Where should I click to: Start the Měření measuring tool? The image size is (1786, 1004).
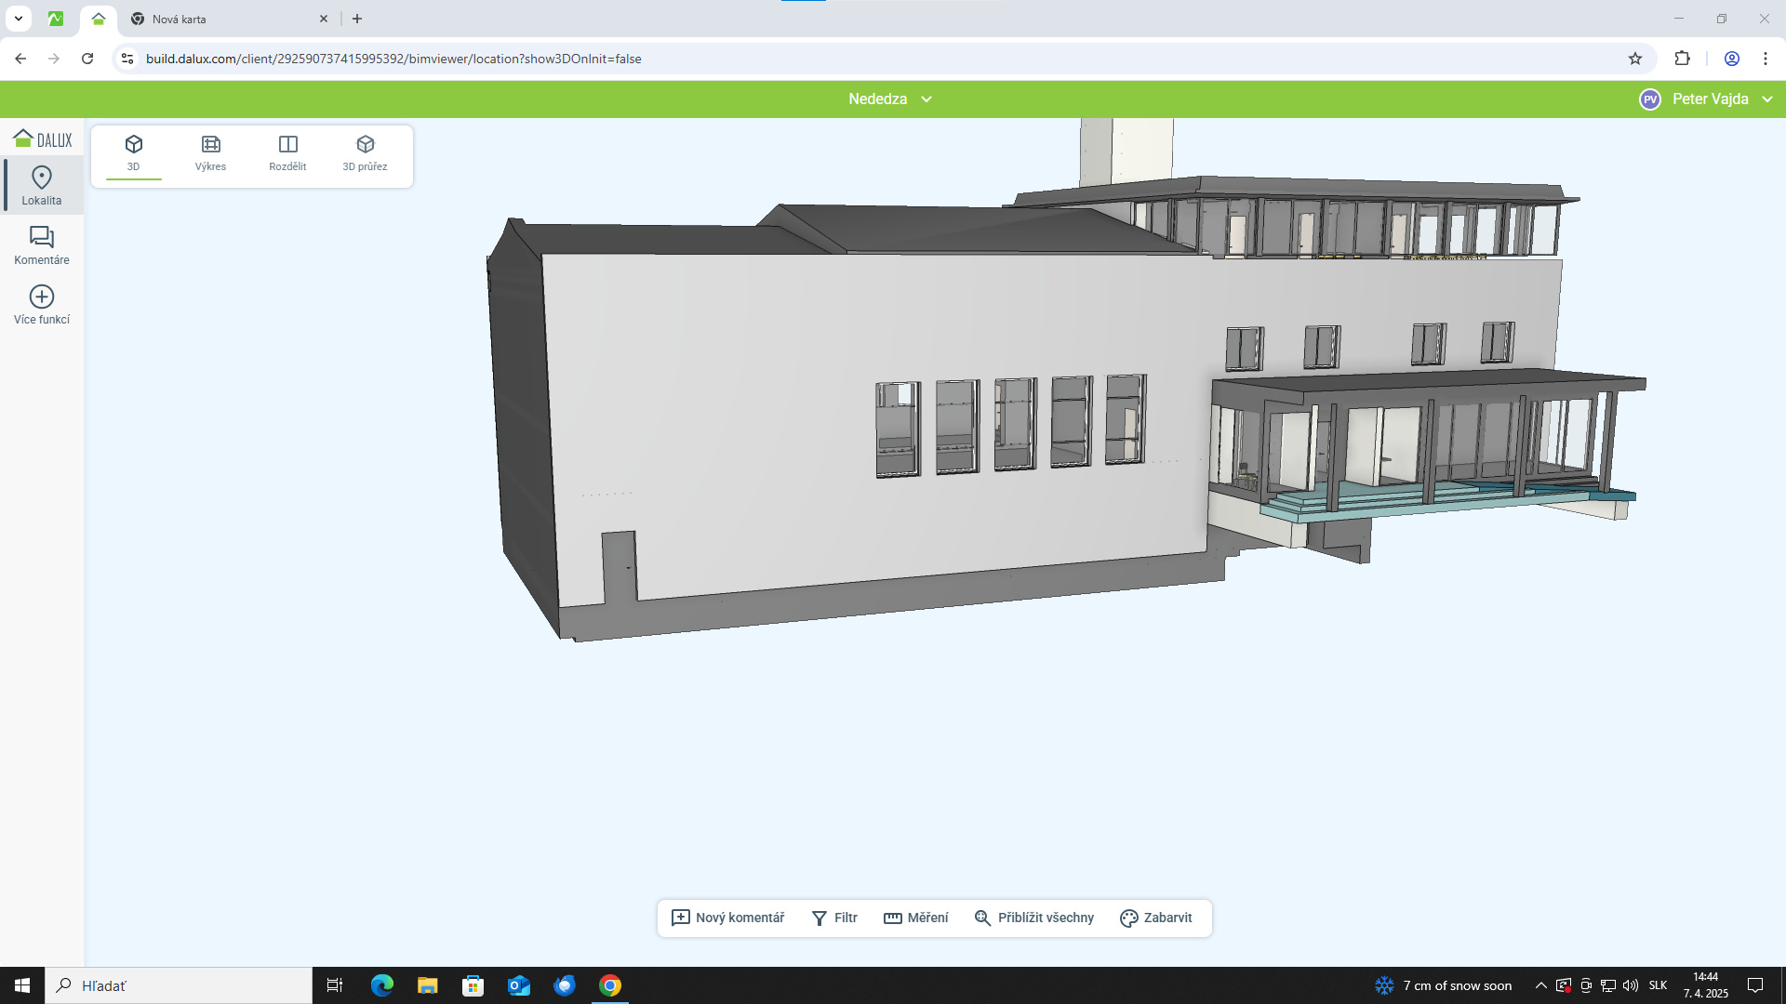pos(916,918)
